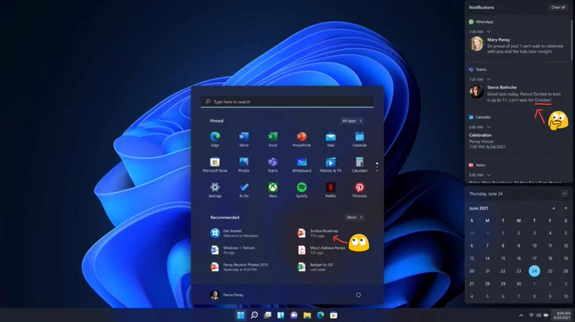Launch the Pinterest app

[359, 189]
